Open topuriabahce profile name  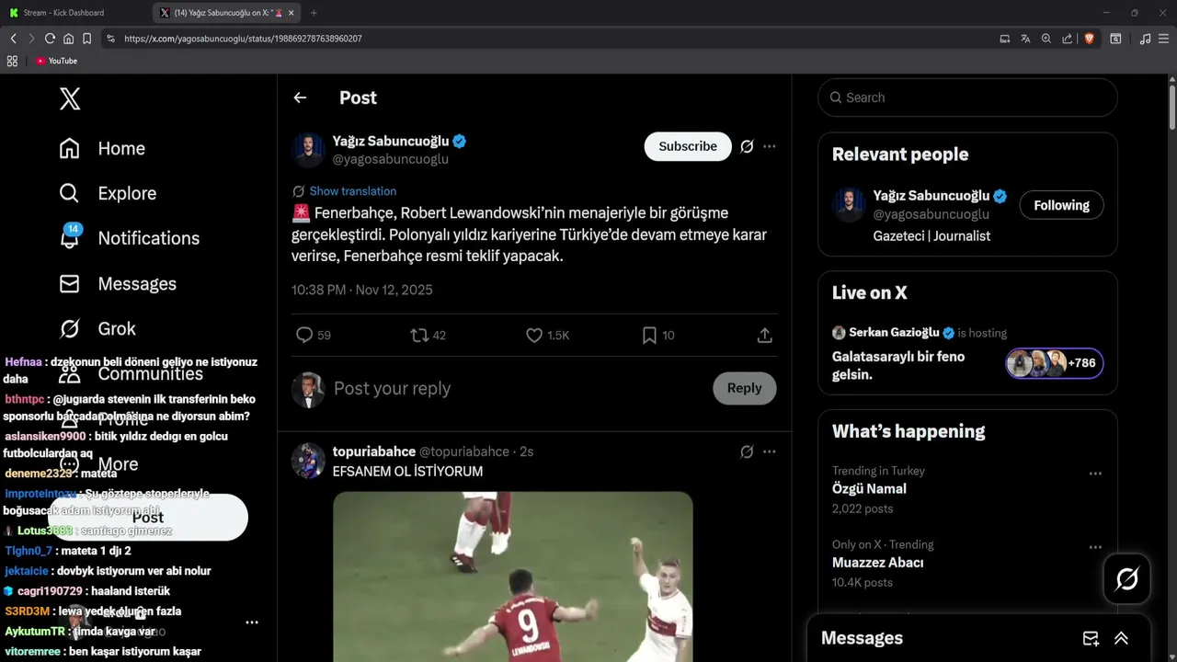[x=374, y=451]
